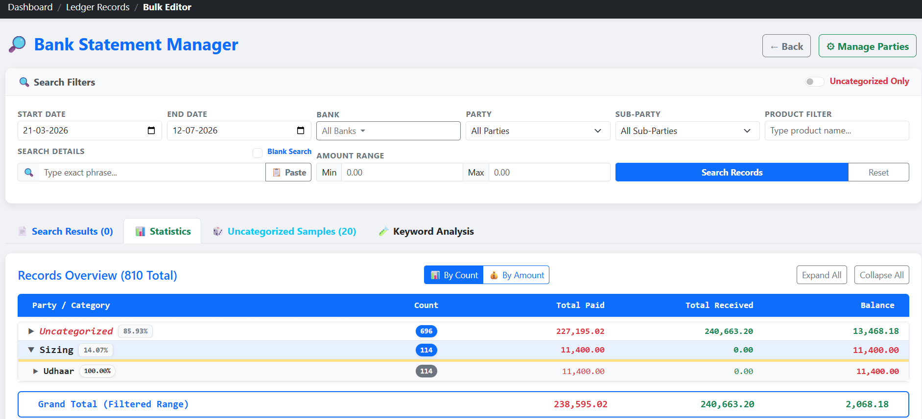Check the Blank Search checkbox
Image resolution: width=922 pixels, height=419 pixels.
click(x=258, y=153)
